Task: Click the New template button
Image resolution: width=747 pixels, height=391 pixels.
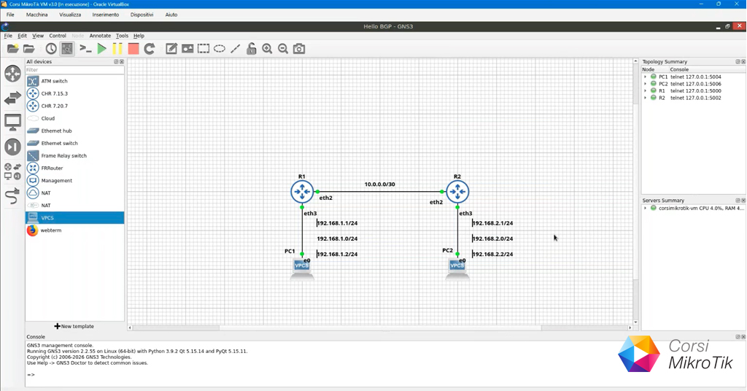Action: tap(74, 326)
